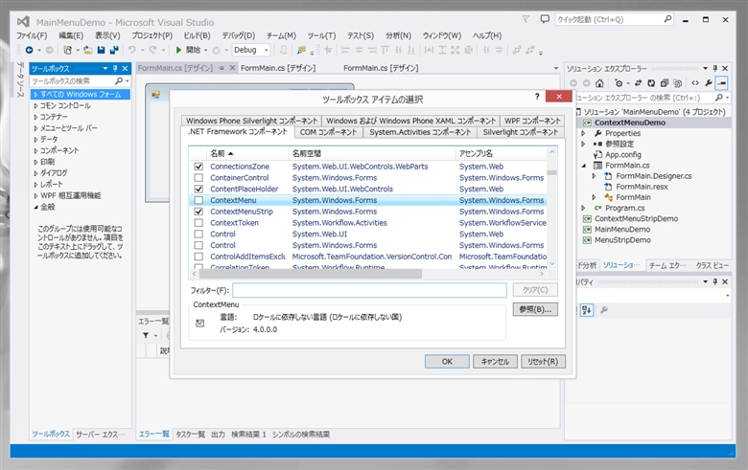Click the horizontal scrollbar thumb in component list
This screenshot has height=470, width=748.
point(311,274)
